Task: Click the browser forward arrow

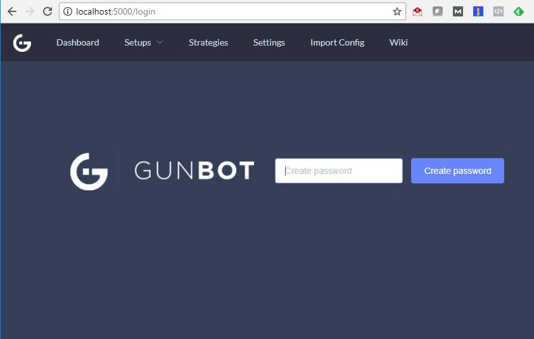Action: pyautogui.click(x=30, y=11)
